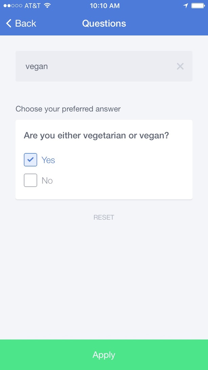208x370 pixels.
Task: Tap the cellular signal strength dots
Action: click(x=13, y=6)
